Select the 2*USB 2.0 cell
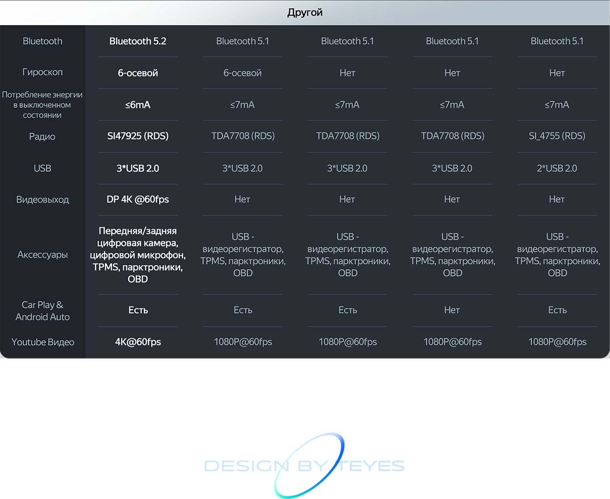 click(557, 168)
